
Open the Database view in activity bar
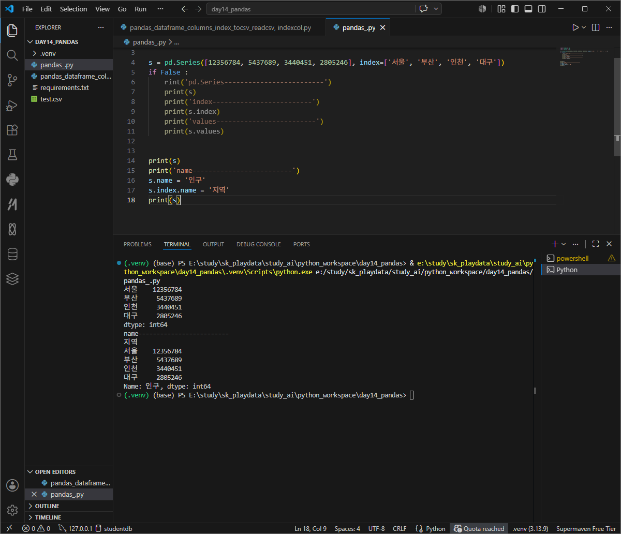point(12,254)
